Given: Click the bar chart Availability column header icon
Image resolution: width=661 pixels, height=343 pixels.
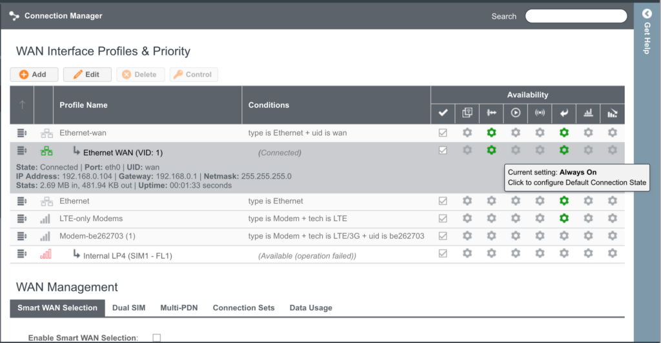Looking at the screenshot, I should click(x=588, y=113).
